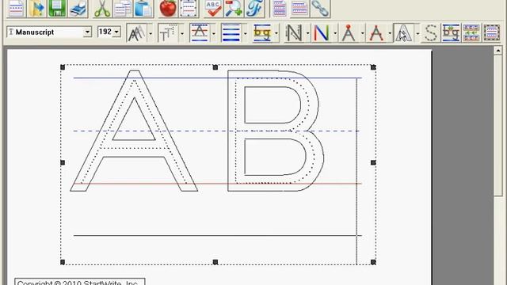Click the icon with arrows between lined rows
Viewport: 507px width, 285px height.
tap(471, 32)
